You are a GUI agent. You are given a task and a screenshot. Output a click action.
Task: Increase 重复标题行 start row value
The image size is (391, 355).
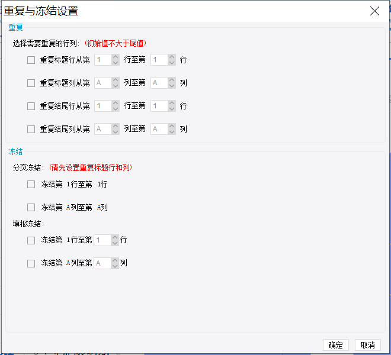(116, 57)
